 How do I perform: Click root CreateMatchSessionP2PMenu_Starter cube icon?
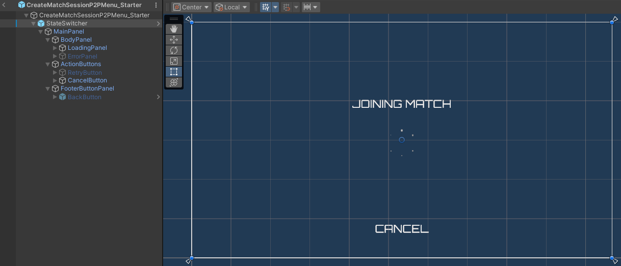34,15
